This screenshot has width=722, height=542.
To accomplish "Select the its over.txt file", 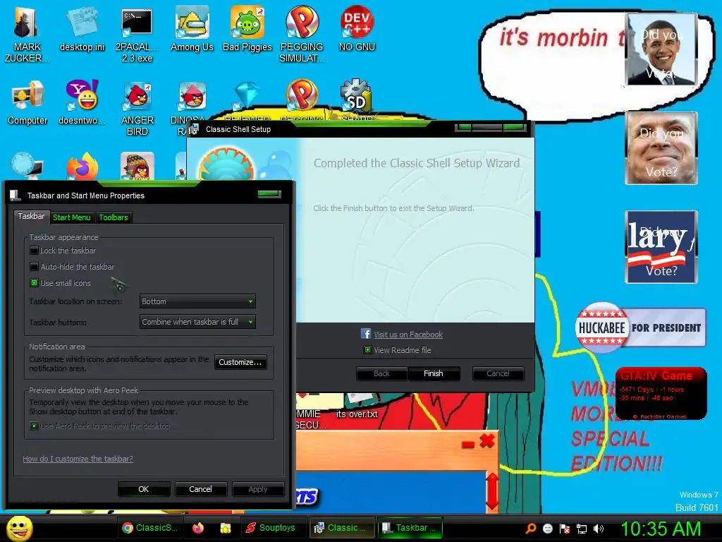I will click(x=357, y=406).
